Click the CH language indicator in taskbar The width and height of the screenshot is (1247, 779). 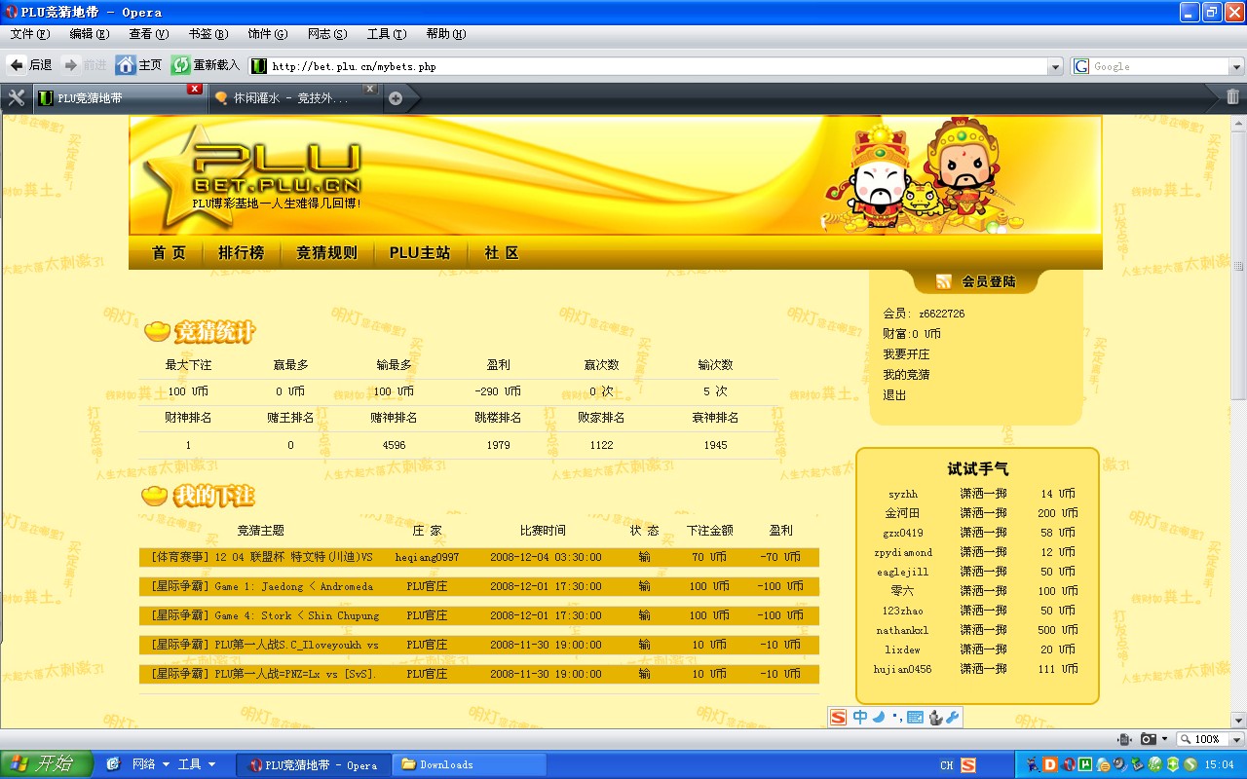click(947, 765)
